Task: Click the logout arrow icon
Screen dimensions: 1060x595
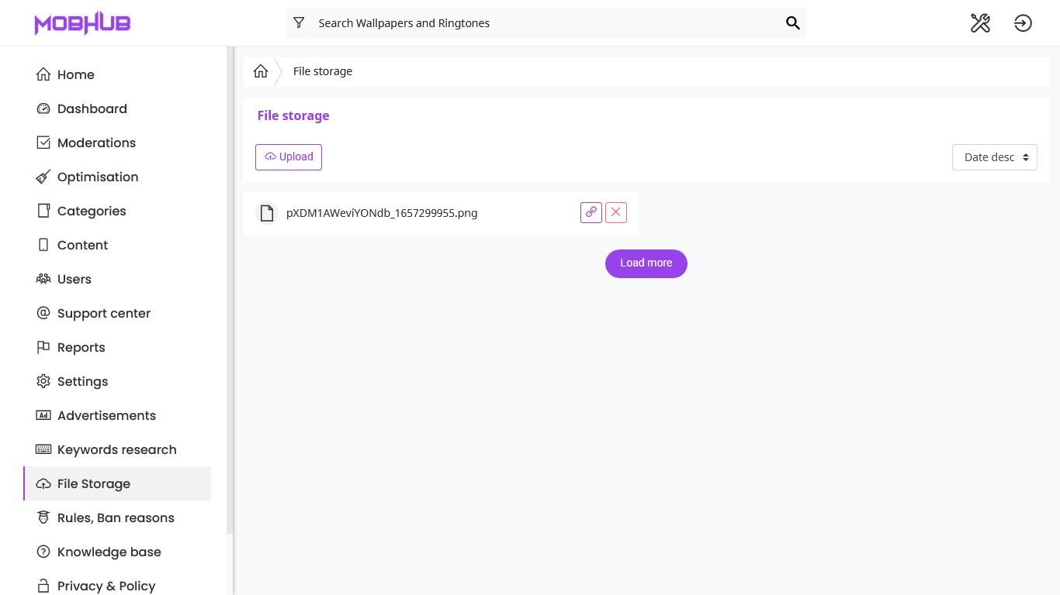Action: (1023, 23)
